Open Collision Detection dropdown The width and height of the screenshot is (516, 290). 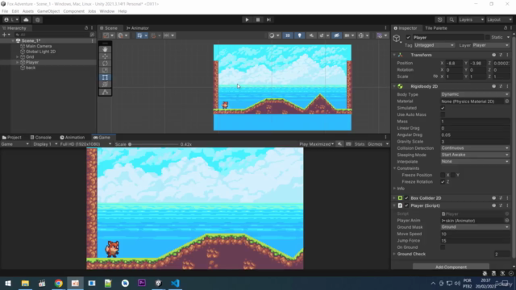475,148
